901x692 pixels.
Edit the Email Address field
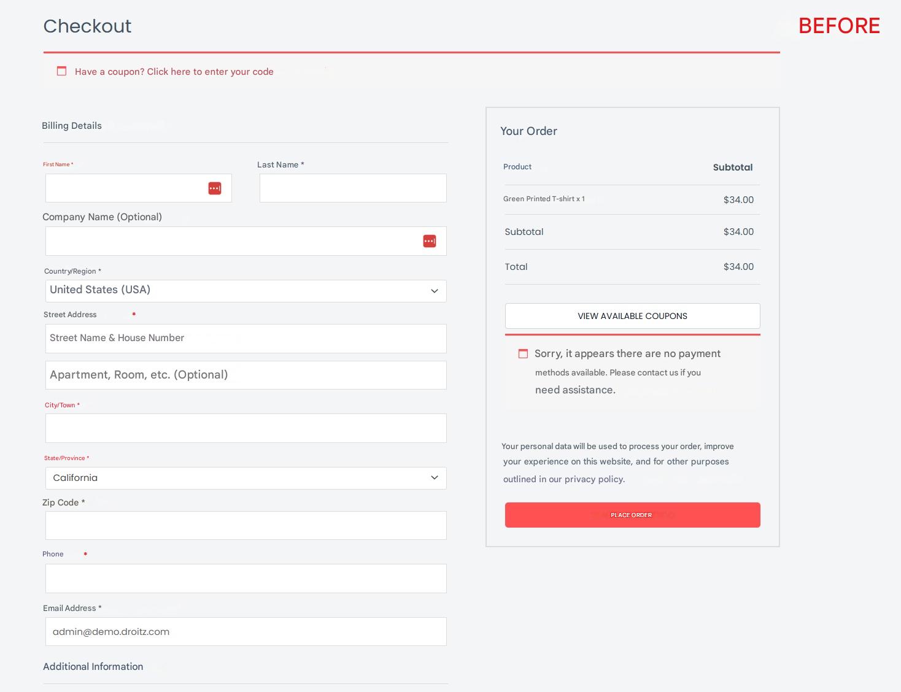(246, 631)
